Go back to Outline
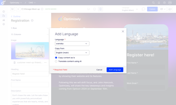Viewport: 176px width, 105px height. 16,16
